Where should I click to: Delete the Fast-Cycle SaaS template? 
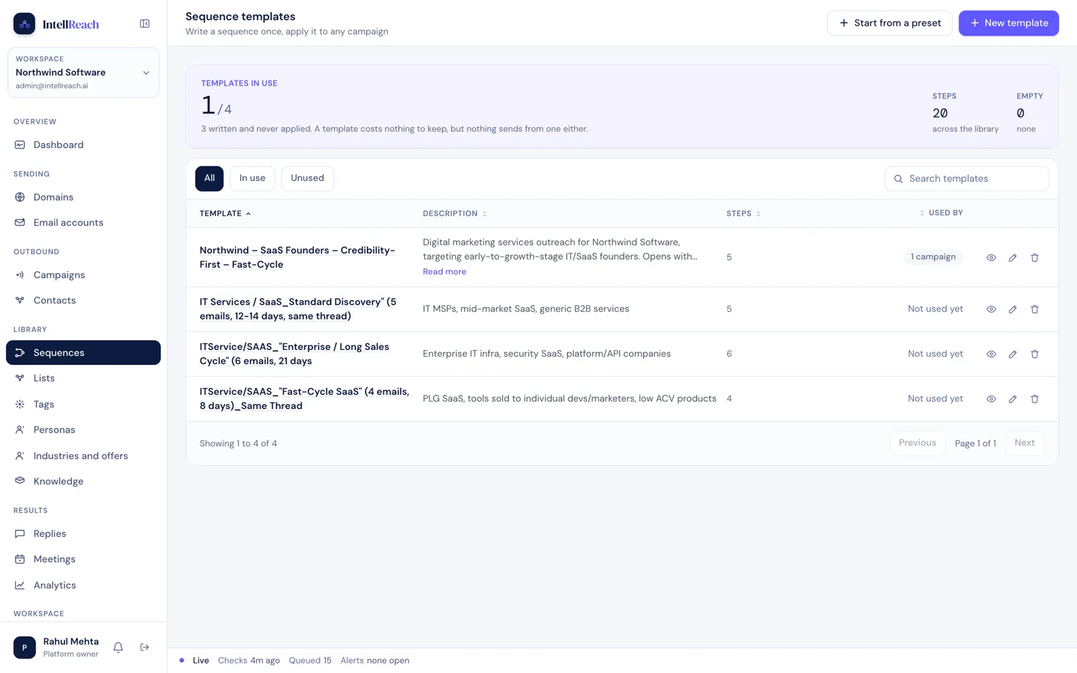(1035, 399)
